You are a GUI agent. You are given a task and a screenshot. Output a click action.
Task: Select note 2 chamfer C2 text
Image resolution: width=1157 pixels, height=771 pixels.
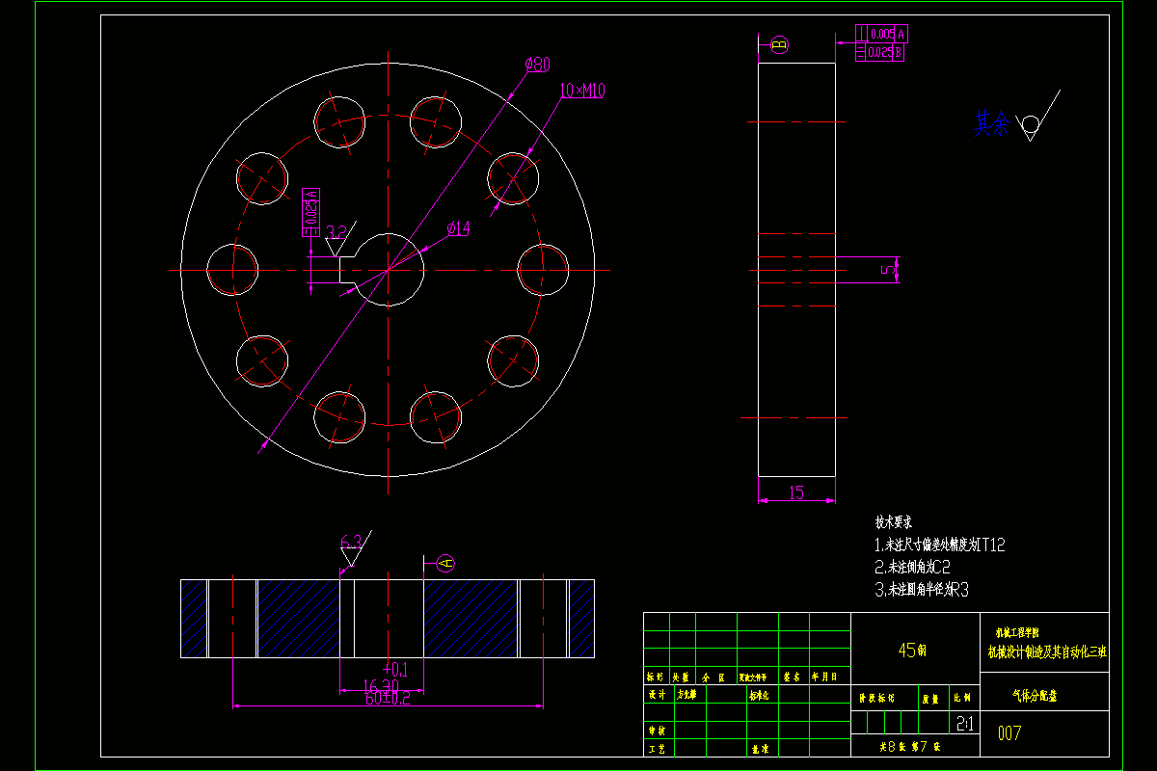point(912,567)
